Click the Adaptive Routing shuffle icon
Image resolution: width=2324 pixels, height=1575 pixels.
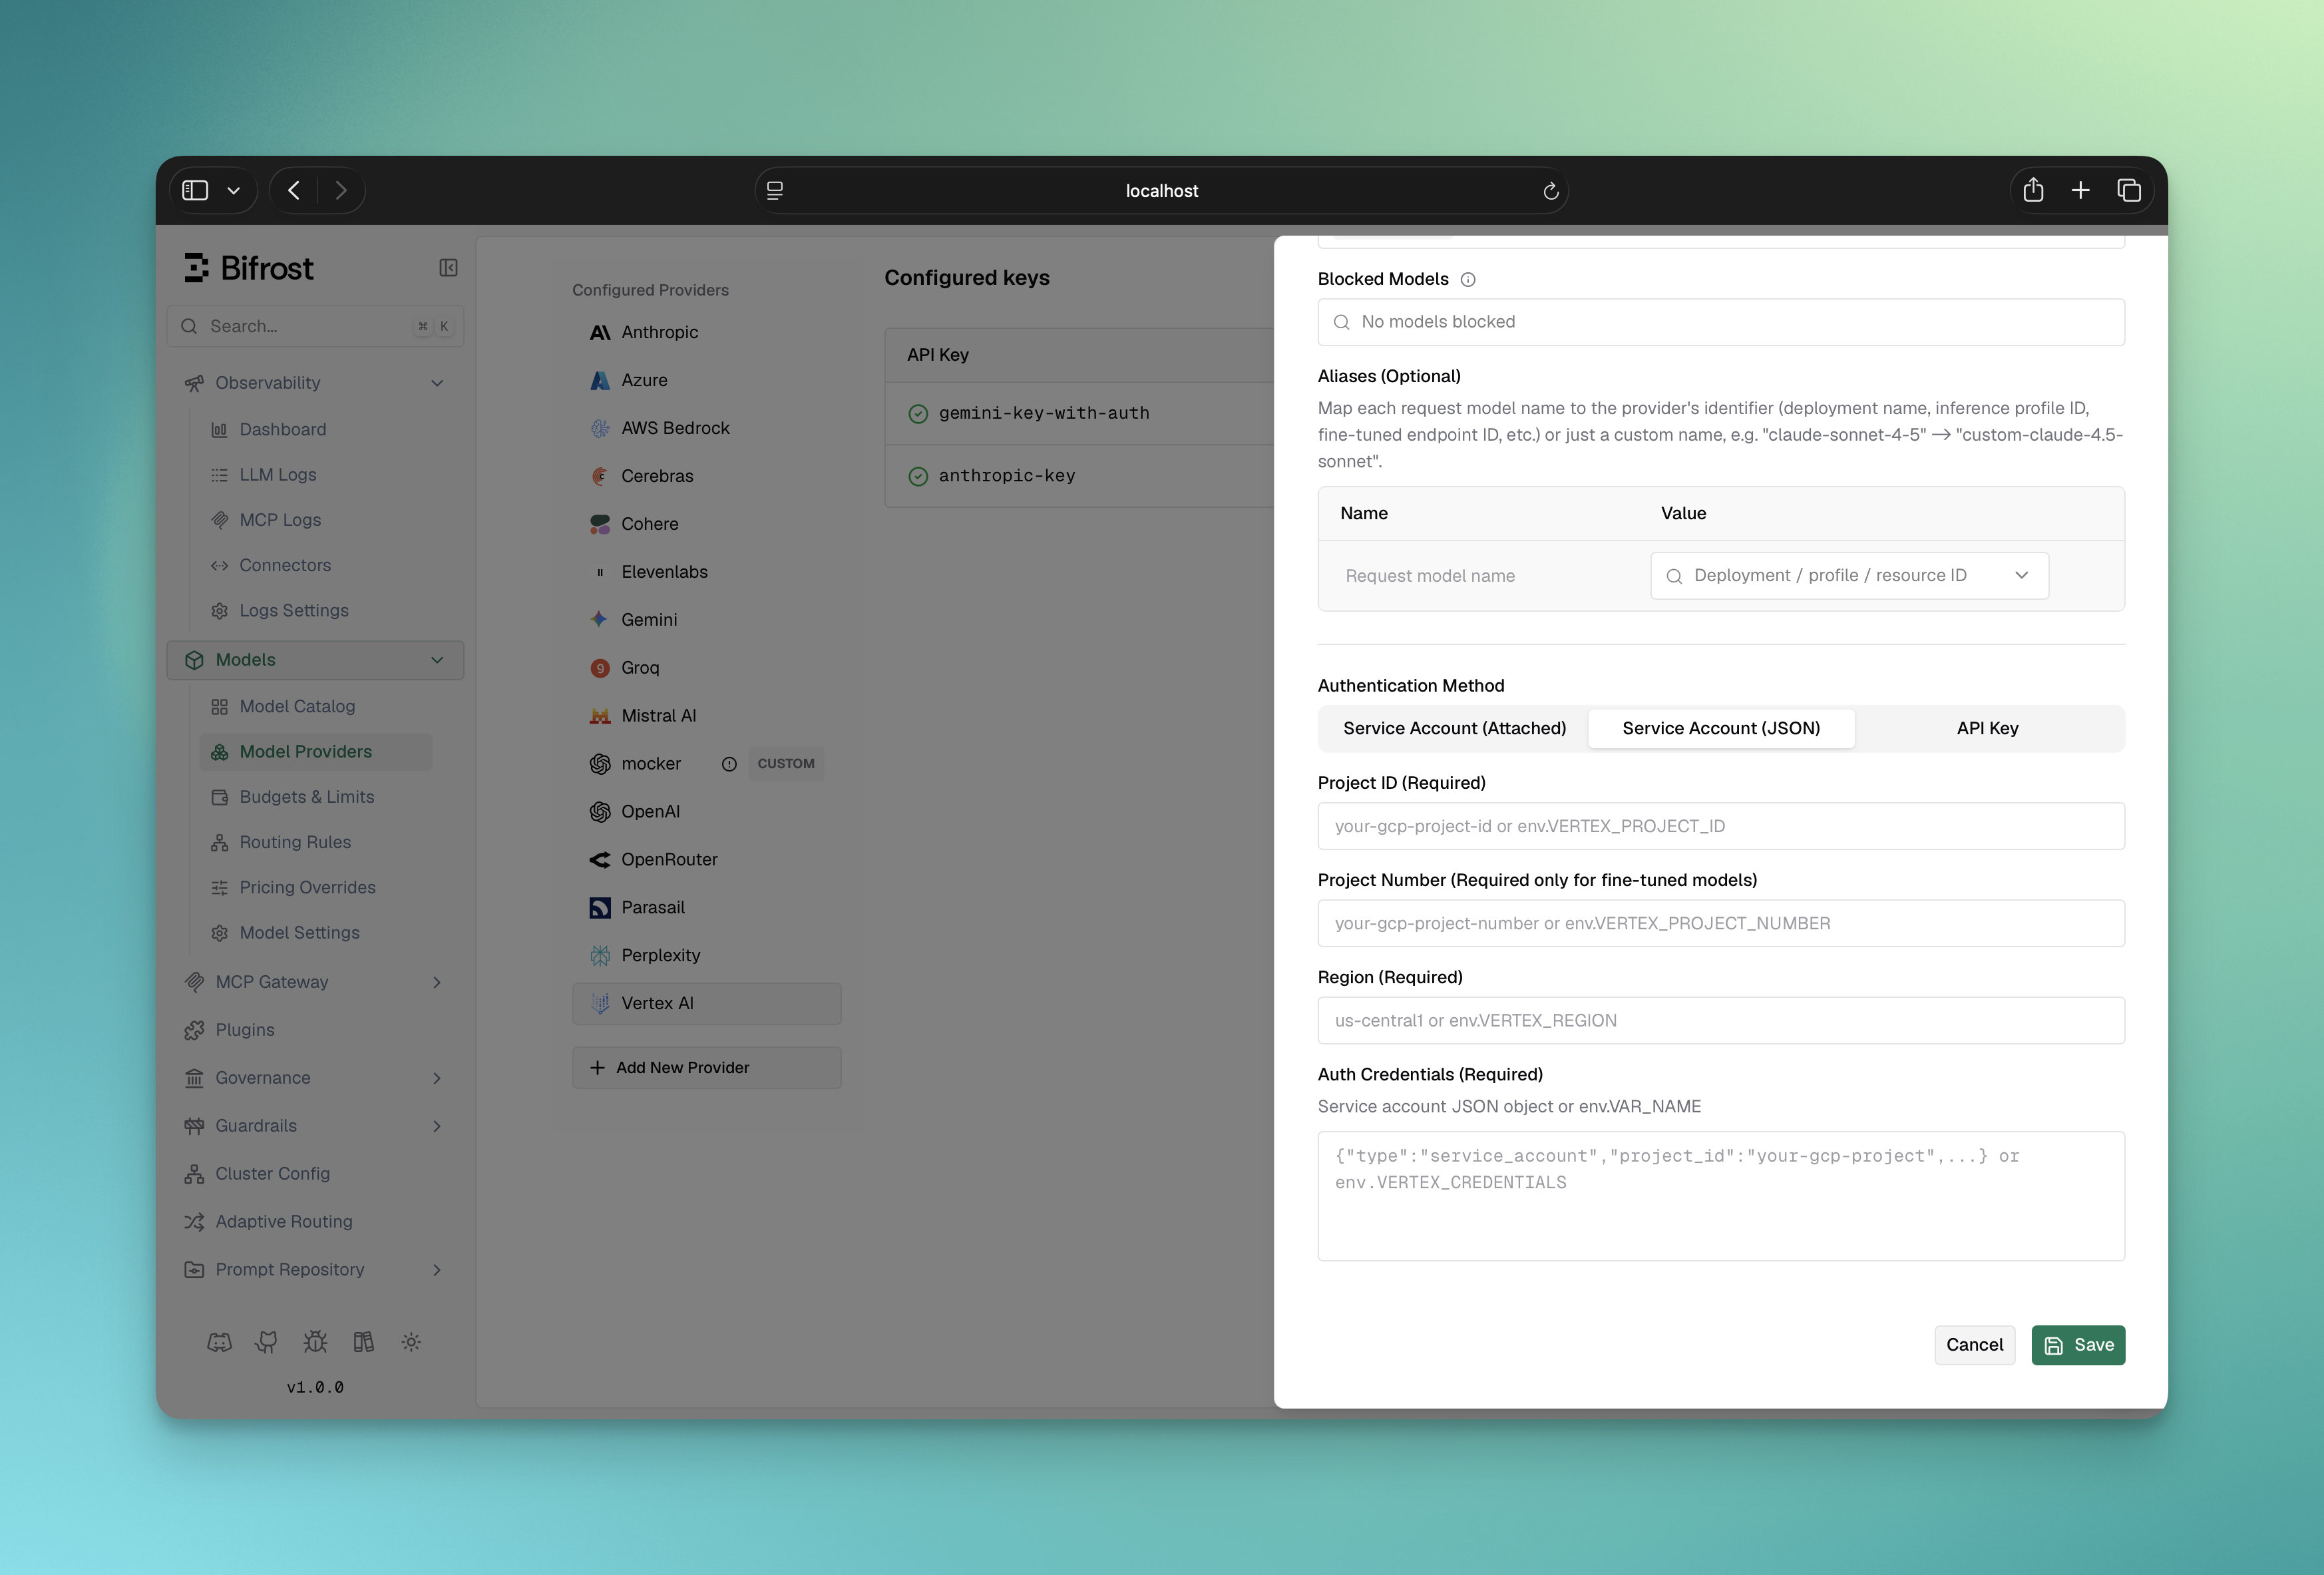tap(194, 1222)
